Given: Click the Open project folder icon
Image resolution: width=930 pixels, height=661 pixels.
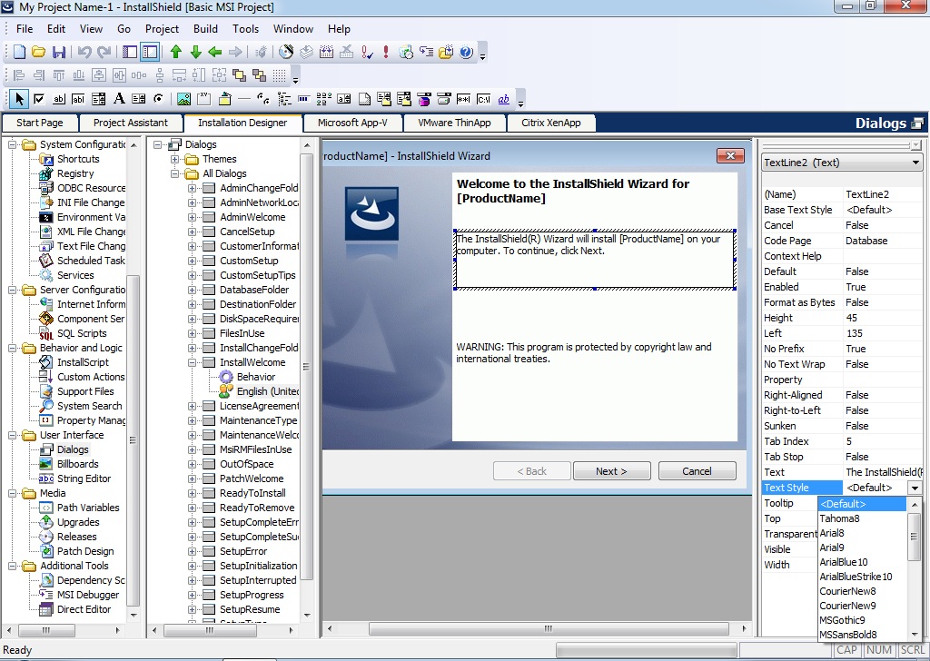Looking at the screenshot, I should pyautogui.click(x=38, y=52).
